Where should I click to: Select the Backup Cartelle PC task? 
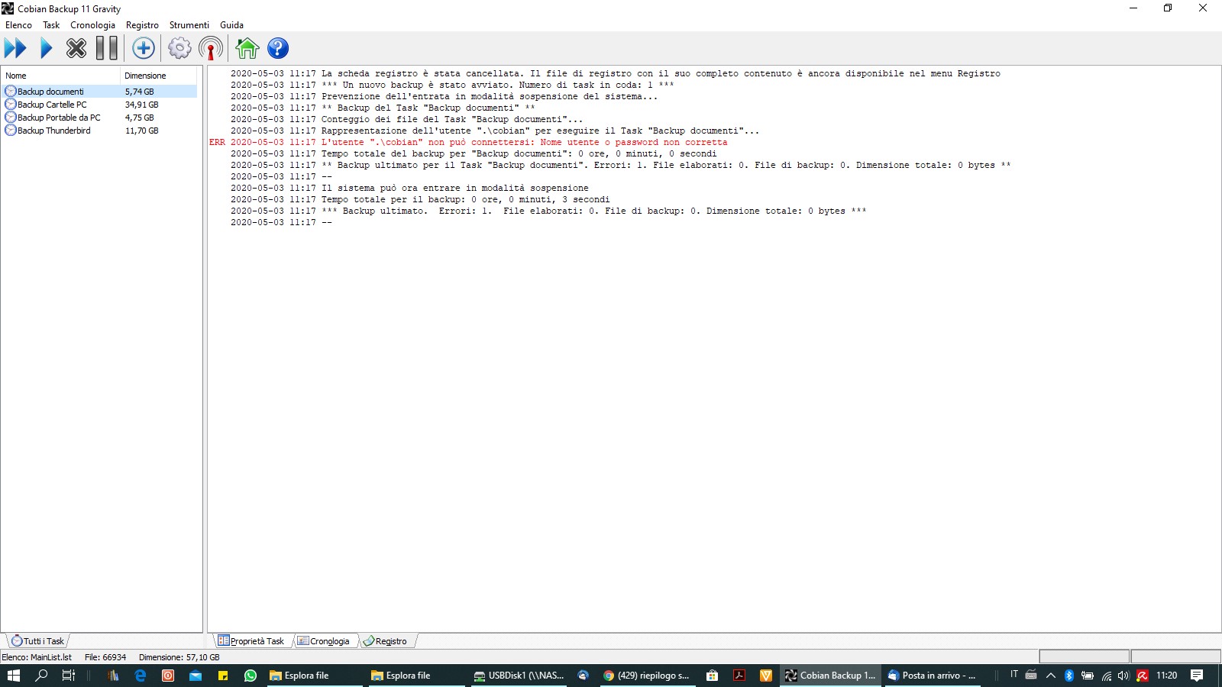(x=52, y=105)
